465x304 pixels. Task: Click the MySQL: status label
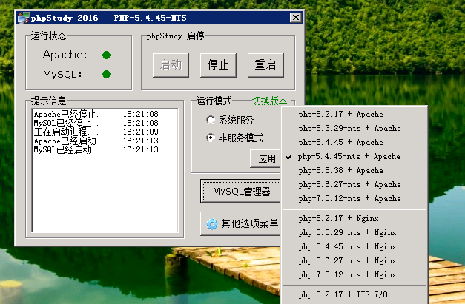62,74
